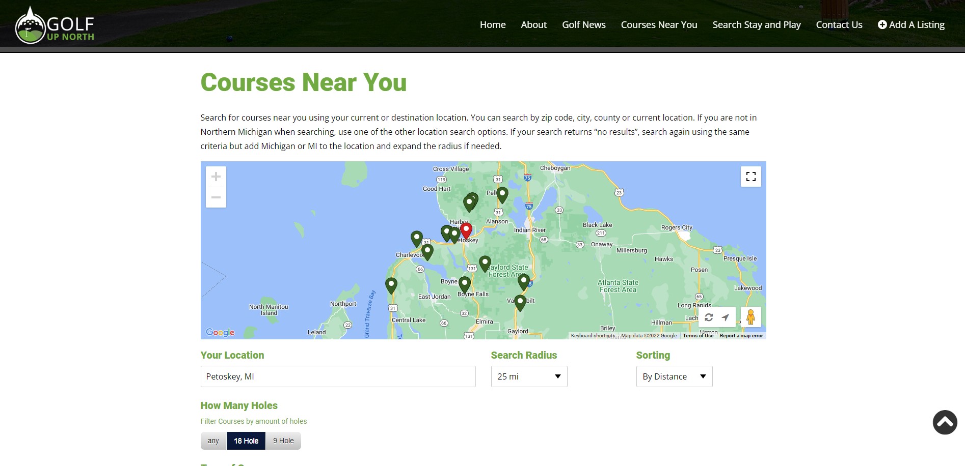Select the Street View pegman icon

click(750, 317)
